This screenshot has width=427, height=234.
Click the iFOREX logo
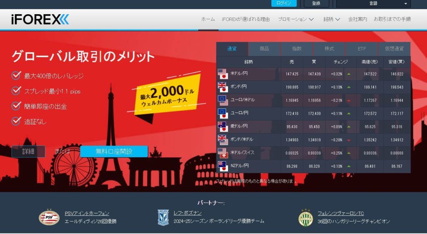(40, 19)
